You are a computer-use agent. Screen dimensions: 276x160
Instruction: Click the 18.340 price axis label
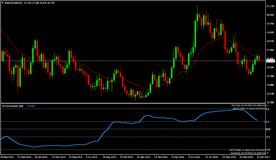coord(270,41)
